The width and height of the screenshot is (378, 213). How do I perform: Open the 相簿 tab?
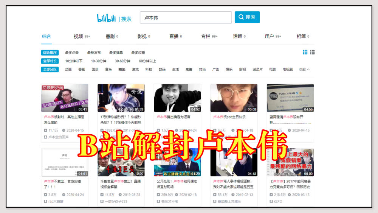pos(303,36)
